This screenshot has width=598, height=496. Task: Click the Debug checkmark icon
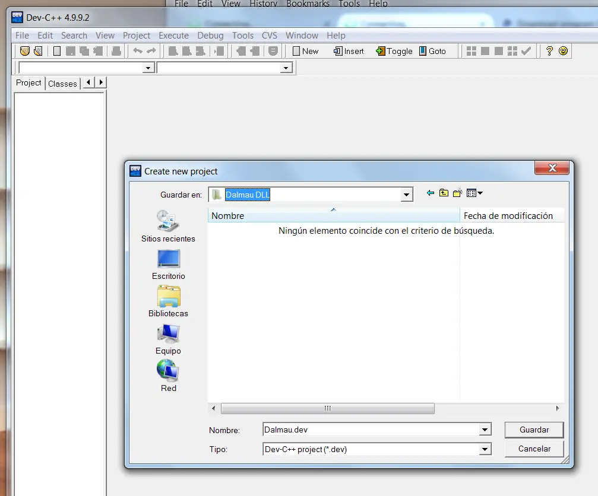coord(526,51)
